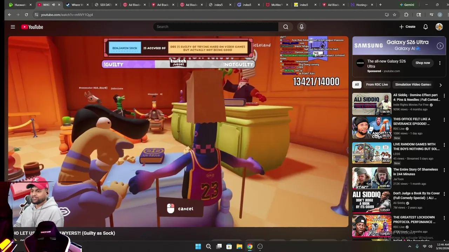
Task: Open the JarToon channel name
Action: [399, 179]
